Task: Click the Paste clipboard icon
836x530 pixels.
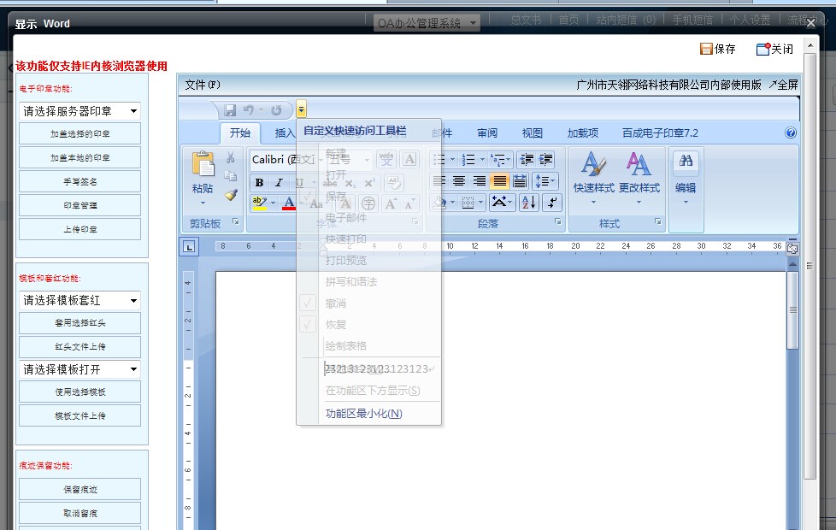Action: pyautogui.click(x=203, y=163)
